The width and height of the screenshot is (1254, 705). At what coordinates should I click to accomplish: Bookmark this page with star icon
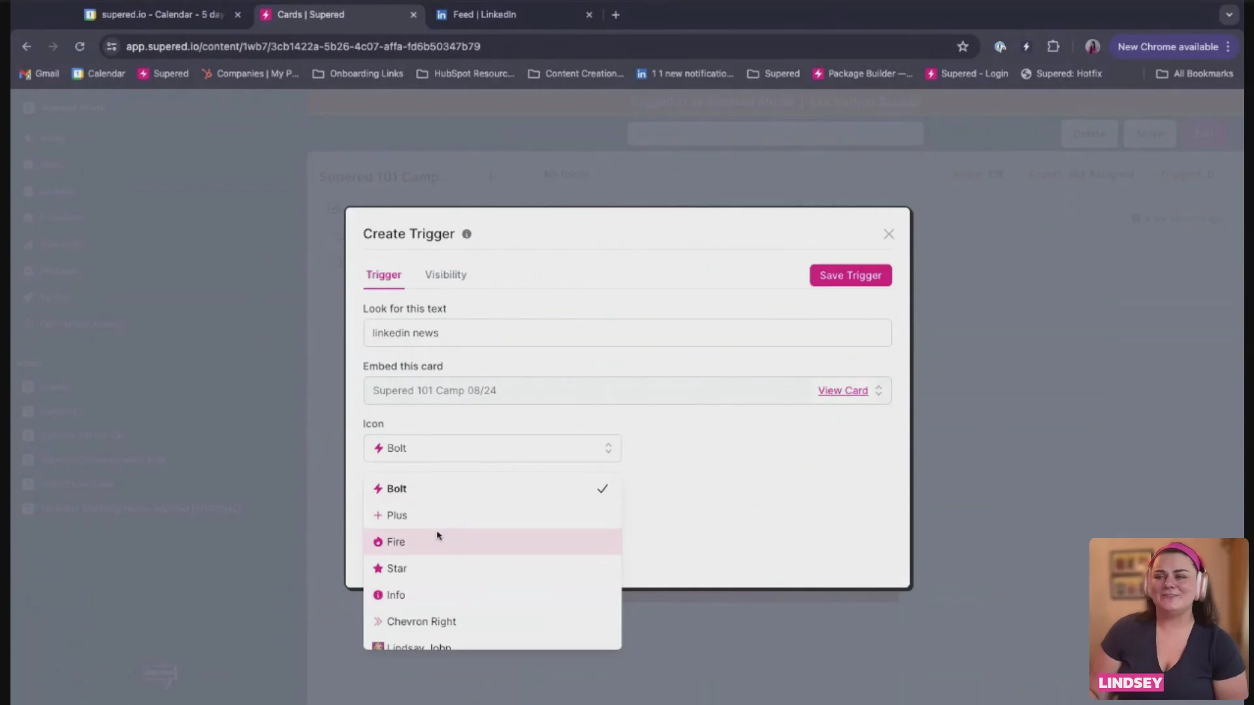(963, 46)
